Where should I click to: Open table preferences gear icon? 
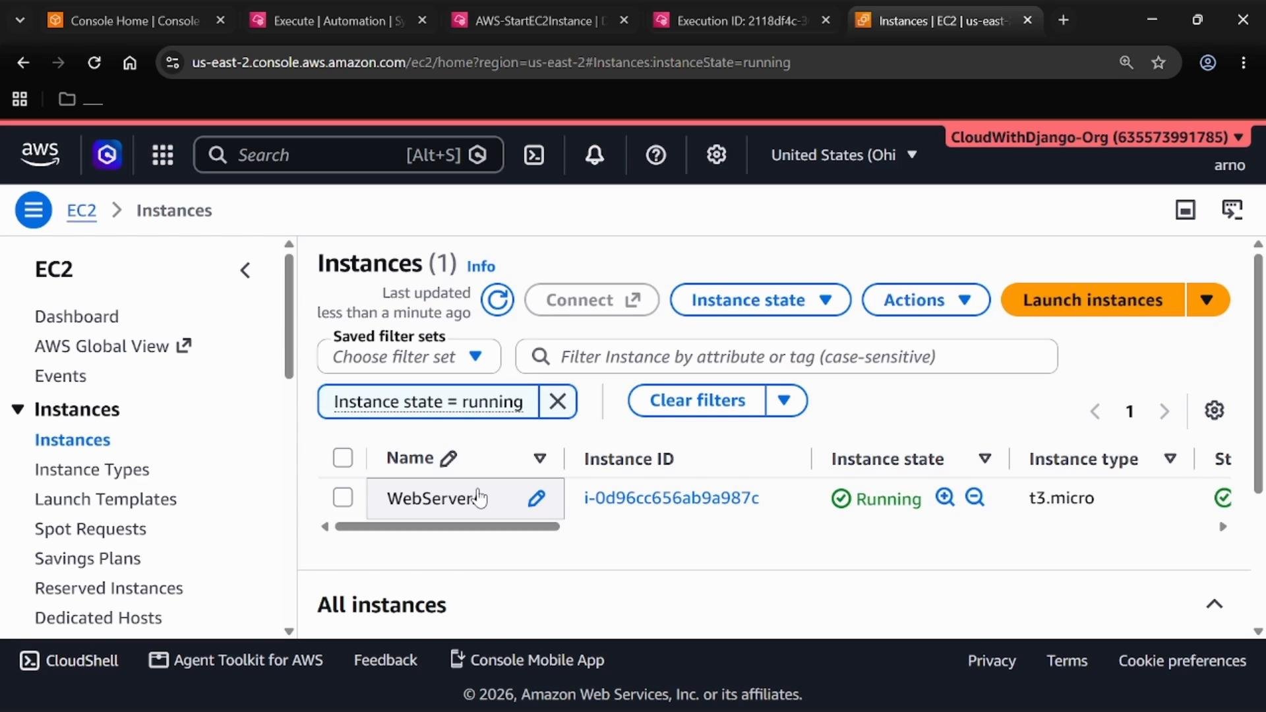click(x=1215, y=411)
